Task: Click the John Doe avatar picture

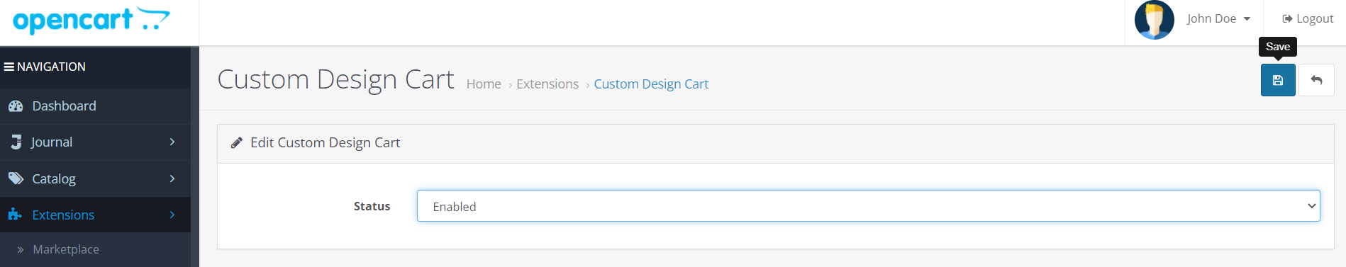Action: click(1154, 20)
